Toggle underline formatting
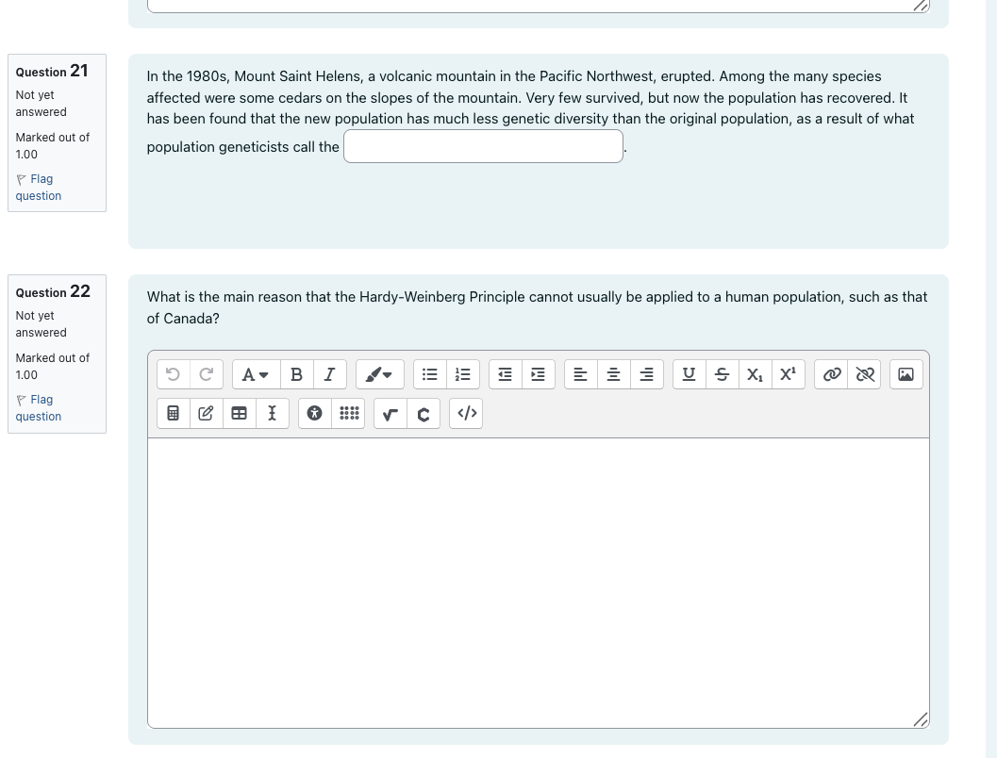This screenshot has width=997, height=758. coord(689,374)
